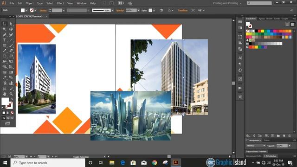
Task: Switch swatches panel to list view
Action: point(287,24)
